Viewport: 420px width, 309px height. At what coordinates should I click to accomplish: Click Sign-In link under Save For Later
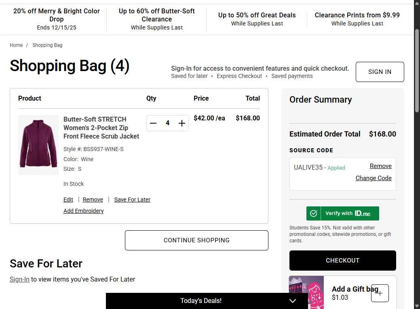(19, 279)
